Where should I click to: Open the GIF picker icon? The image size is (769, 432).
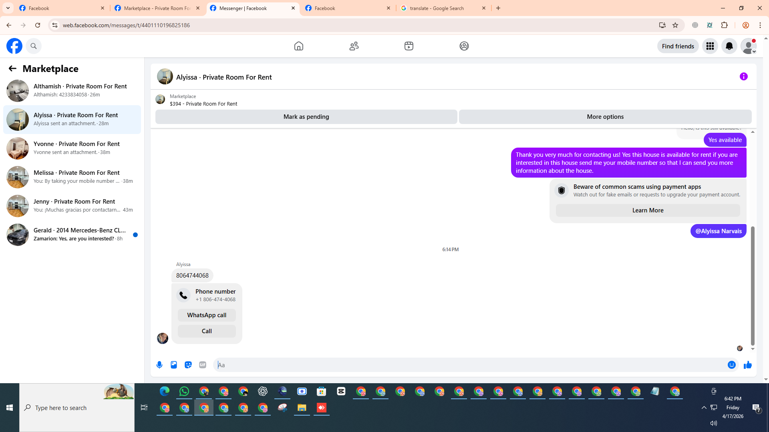point(203,365)
